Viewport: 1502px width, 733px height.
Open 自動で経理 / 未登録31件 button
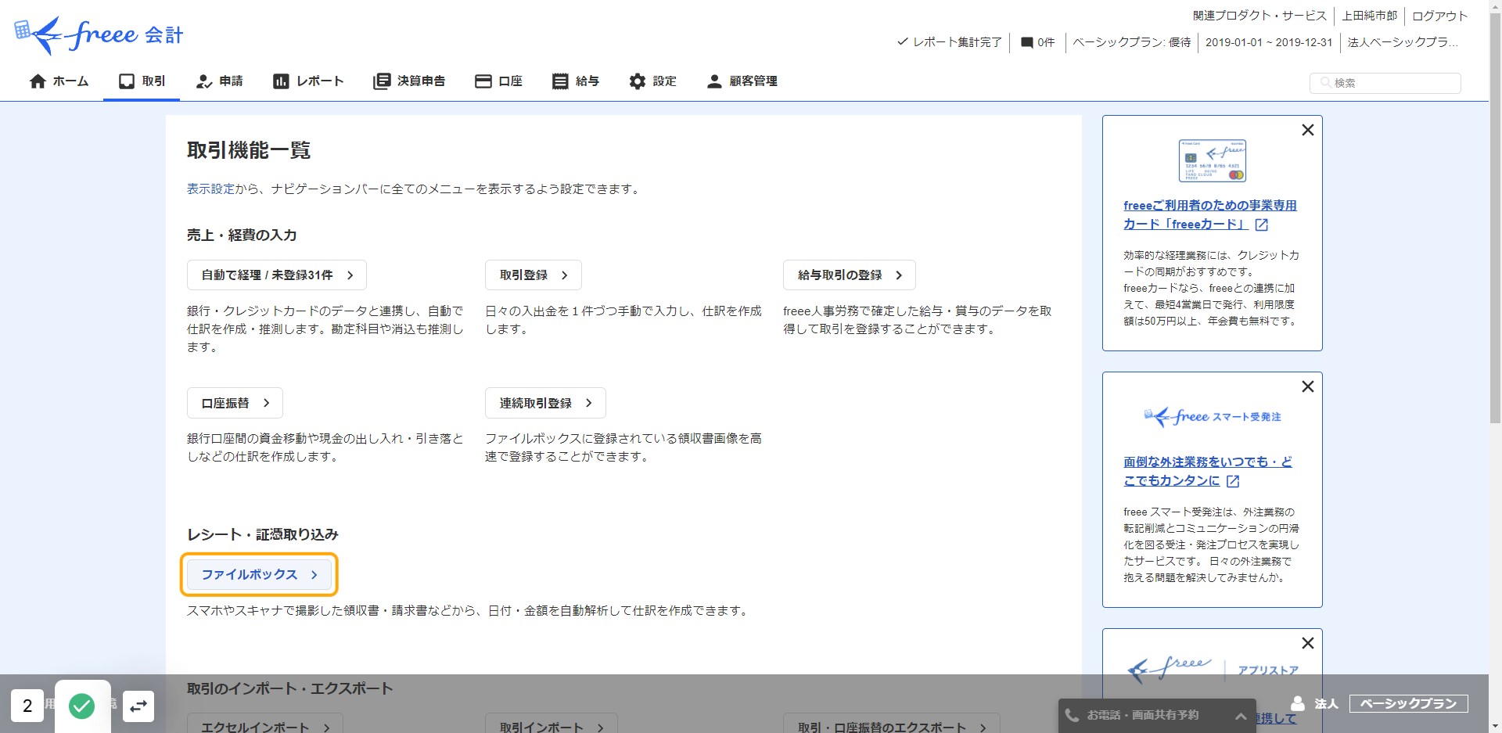(x=277, y=275)
